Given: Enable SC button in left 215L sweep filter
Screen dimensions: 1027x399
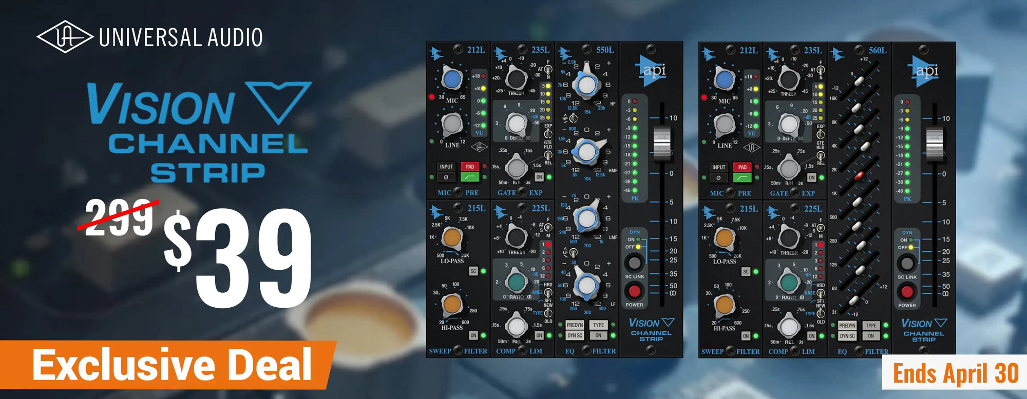Looking at the screenshot, I should click(473, 271).
